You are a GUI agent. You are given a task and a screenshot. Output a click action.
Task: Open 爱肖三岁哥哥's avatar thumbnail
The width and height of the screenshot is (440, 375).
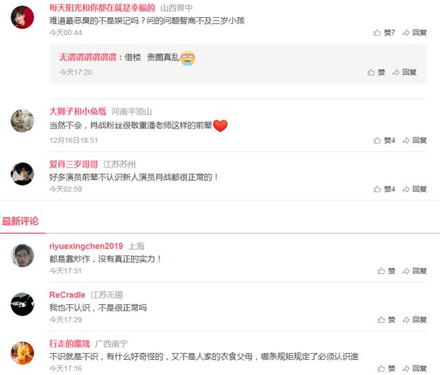click(22, 174)
